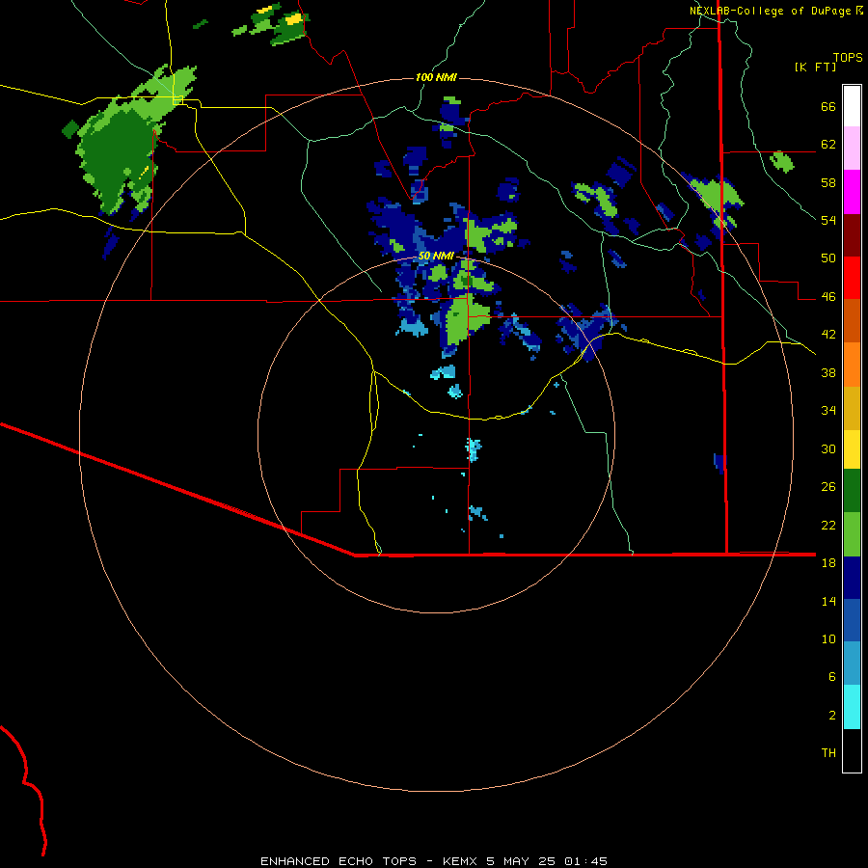Click the legend value 58
The width and height of the screenshot is (868, 868).
pyautogui.click(x=828, y=182)
